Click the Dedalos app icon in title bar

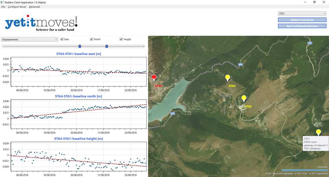pyautogui.click(x=2, y=2)
